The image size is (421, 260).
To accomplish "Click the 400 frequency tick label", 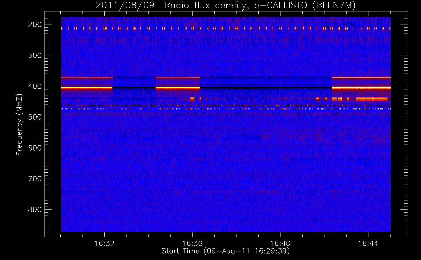I will (x=35, y=86).
